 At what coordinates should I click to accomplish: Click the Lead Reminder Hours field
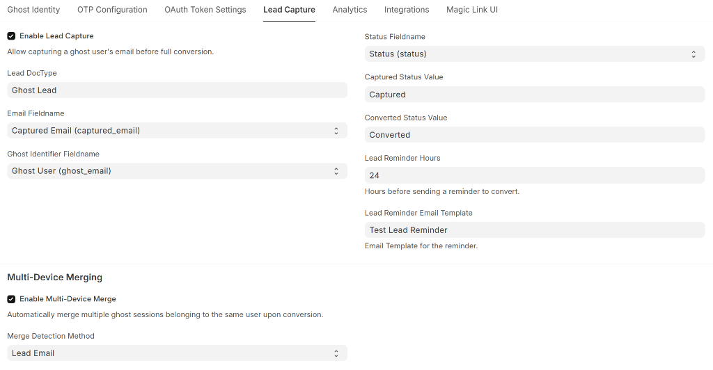(x=535, y=175)
